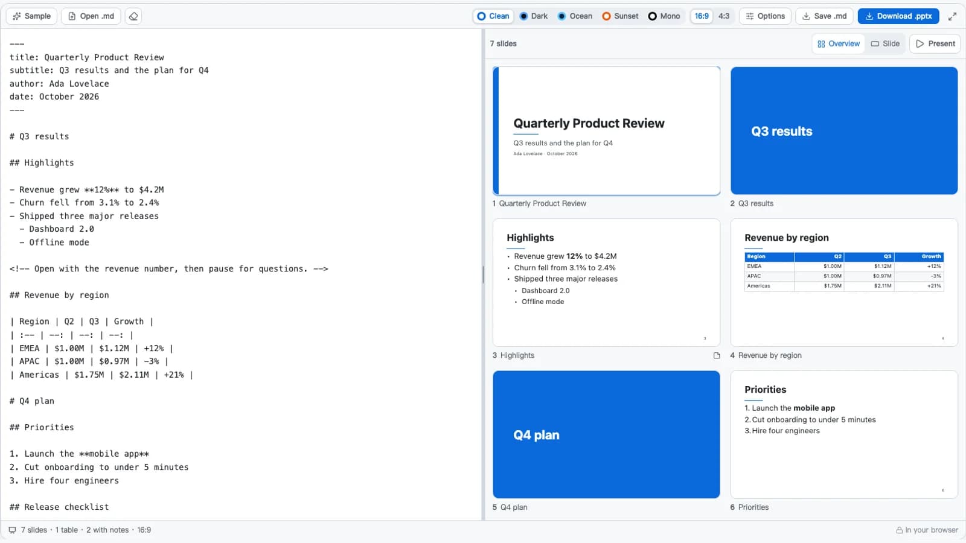Image resolution: width=966 pixels, height=543 pixels.
Task: Select the Priorities slide thumbnail
Action: click(844, 434)
